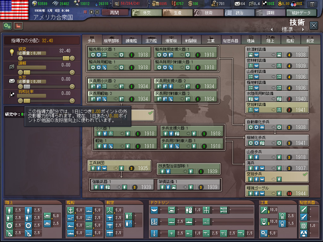Toggle the green checkmark on 空挺歩兵
This screenshot has width=323, height=242.
pos(305,174)
